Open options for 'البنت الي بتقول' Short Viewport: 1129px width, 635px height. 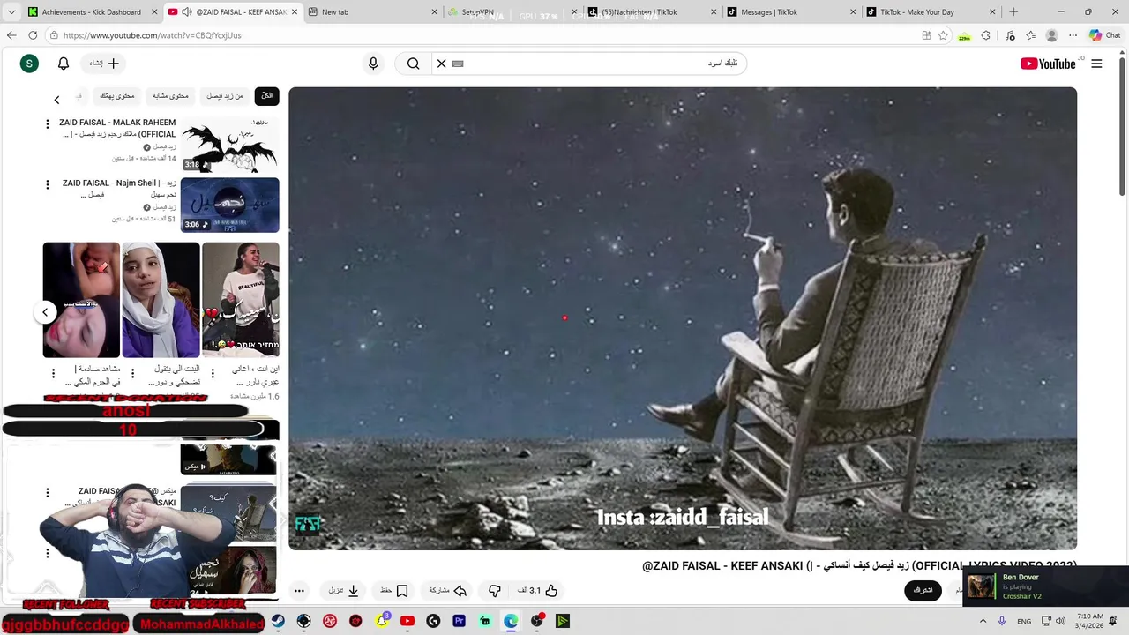(133, 373)
